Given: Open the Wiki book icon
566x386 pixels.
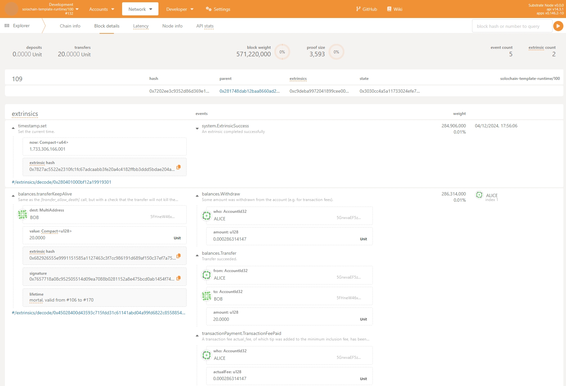Looking at the screenshot, I should [x=389, y=9].
